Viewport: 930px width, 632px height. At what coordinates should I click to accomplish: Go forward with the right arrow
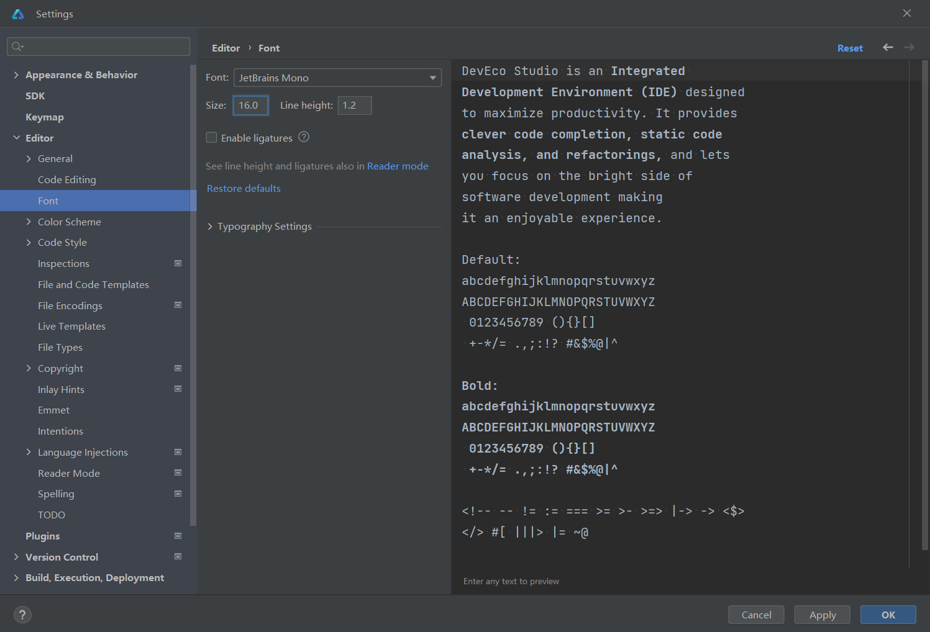(x=909, y=47)
